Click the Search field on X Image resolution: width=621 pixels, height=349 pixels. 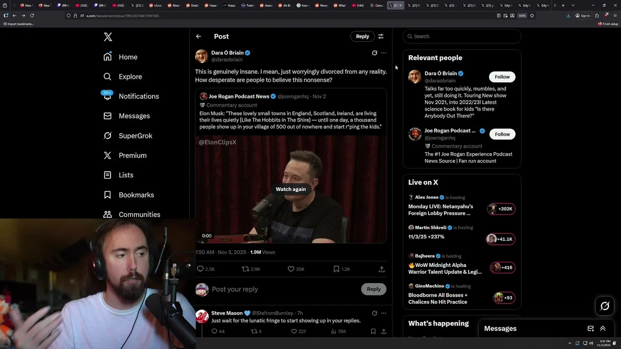click(x=462, y=36)
